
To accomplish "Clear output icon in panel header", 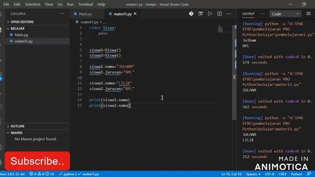I will (x=309, y=14).
